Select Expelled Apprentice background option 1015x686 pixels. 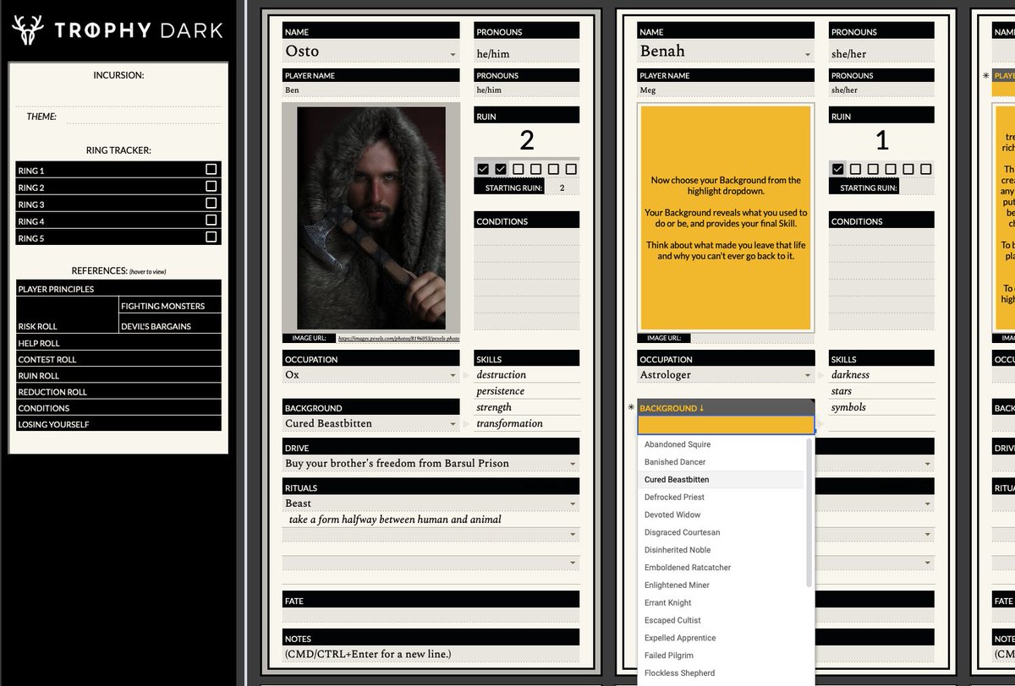(721, 638)
